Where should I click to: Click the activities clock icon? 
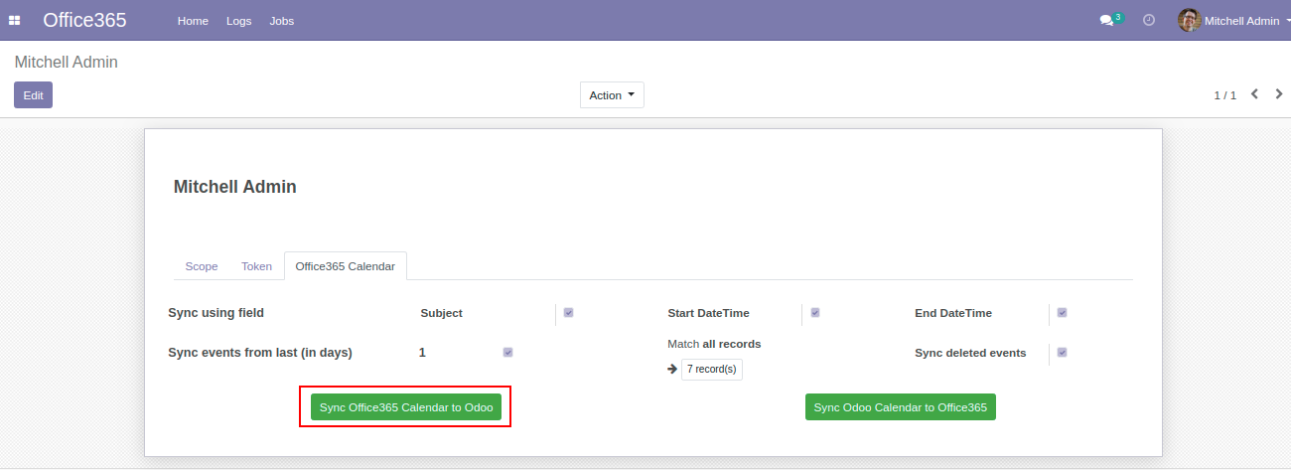pos(1149,20)
